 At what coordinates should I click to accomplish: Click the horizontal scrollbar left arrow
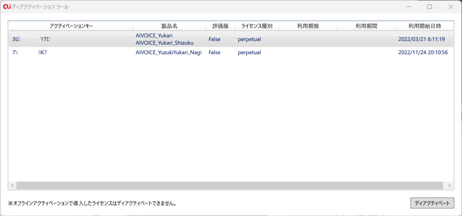(13, 185)
